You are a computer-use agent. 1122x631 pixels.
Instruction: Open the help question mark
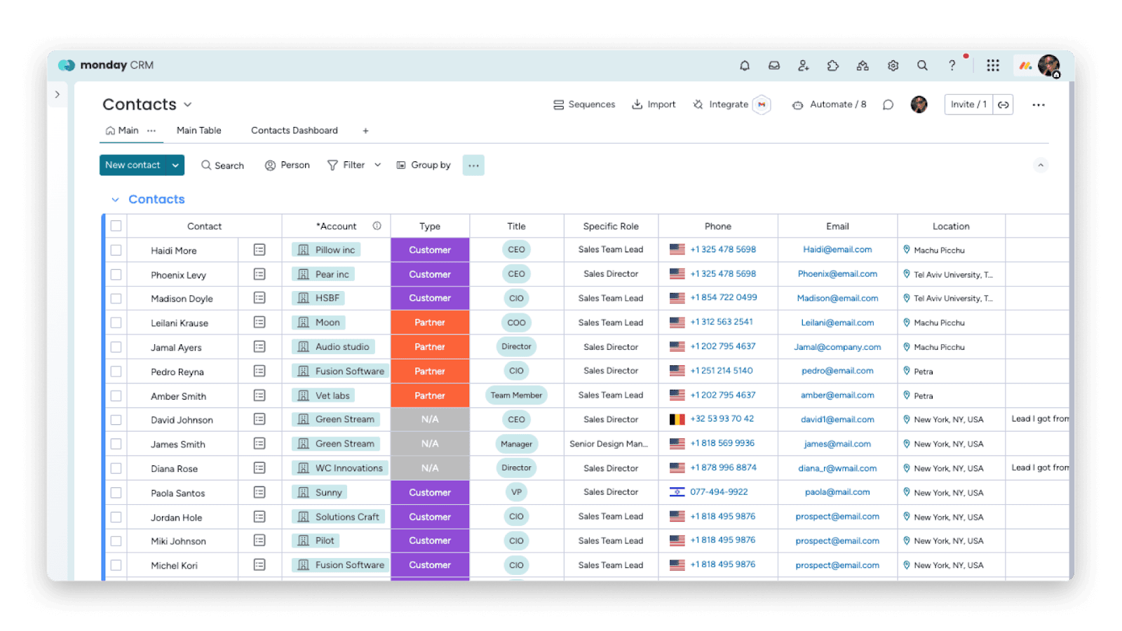[952, 65]
